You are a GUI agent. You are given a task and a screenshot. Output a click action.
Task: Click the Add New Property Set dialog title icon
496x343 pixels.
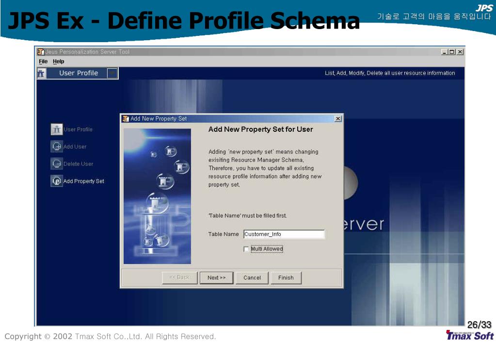click(x=126, y=119)
